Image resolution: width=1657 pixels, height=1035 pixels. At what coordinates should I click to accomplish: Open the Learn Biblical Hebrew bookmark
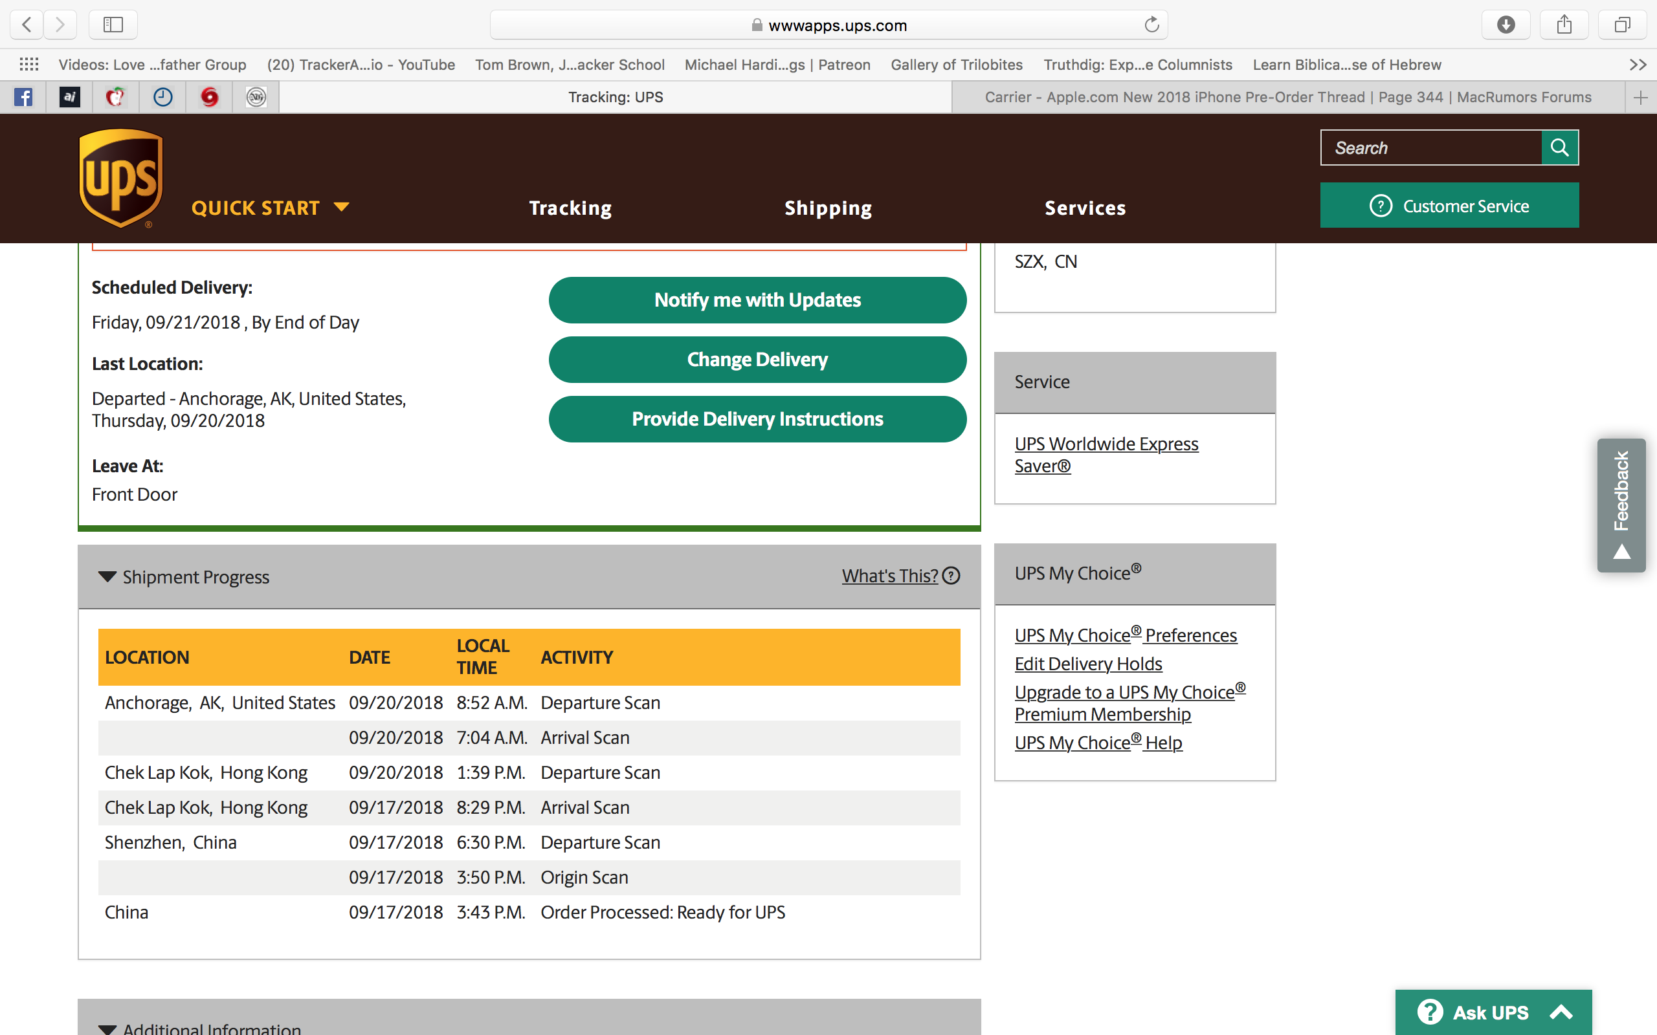[1347, 64]
